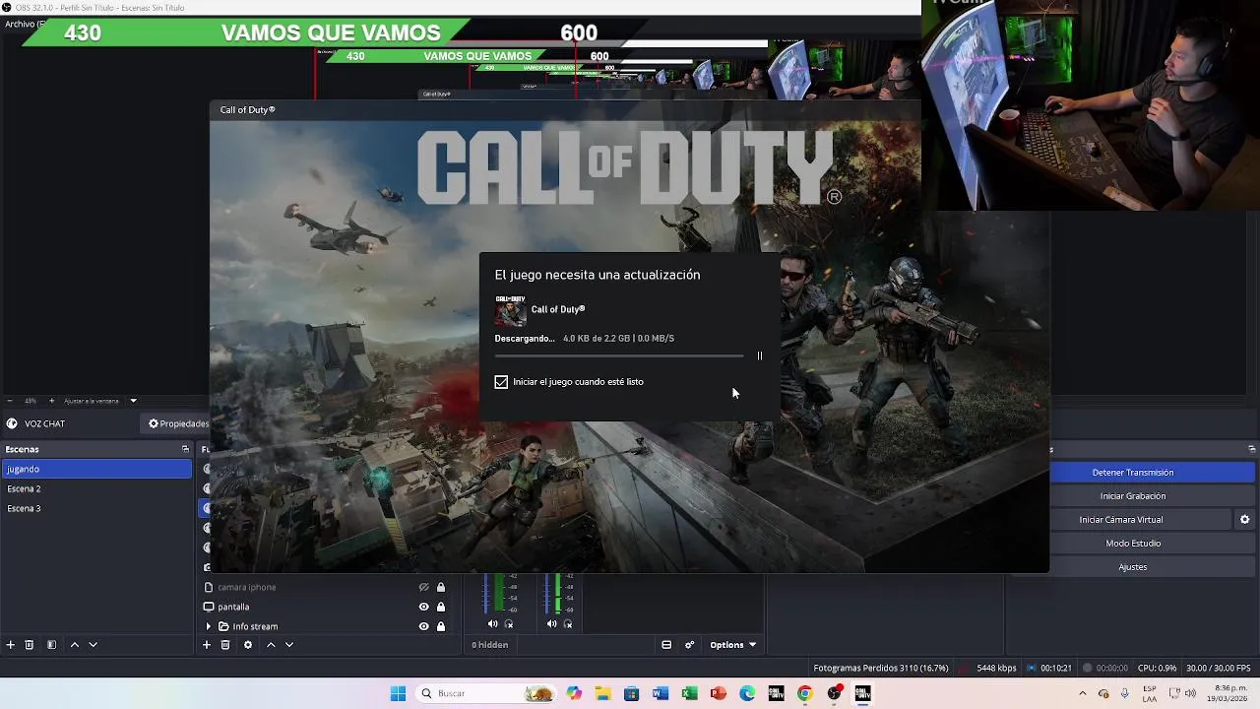Add a new scene with plus icon
This screenshot has width=1260, height=709.
click(11, 645)
